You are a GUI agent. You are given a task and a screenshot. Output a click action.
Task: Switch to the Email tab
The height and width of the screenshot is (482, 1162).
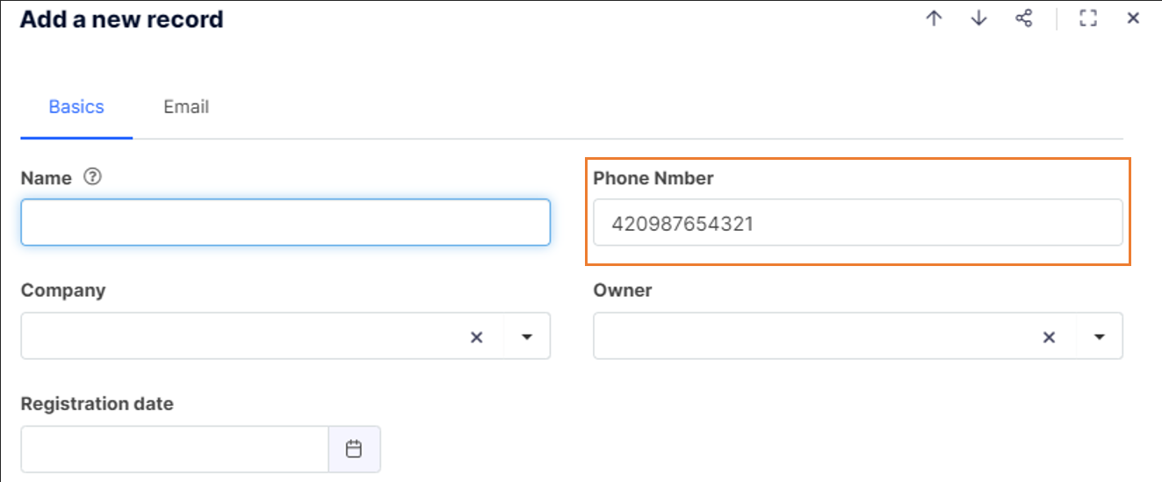(x=186, y=107)
